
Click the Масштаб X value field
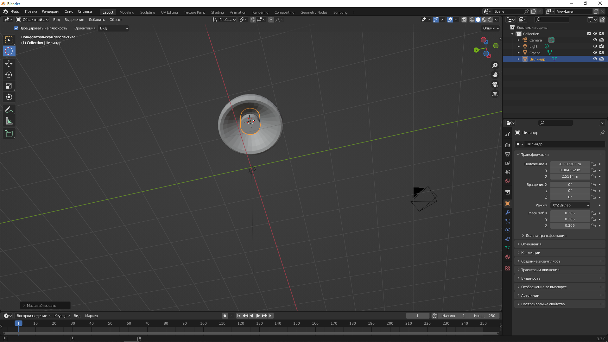(570, 213)
